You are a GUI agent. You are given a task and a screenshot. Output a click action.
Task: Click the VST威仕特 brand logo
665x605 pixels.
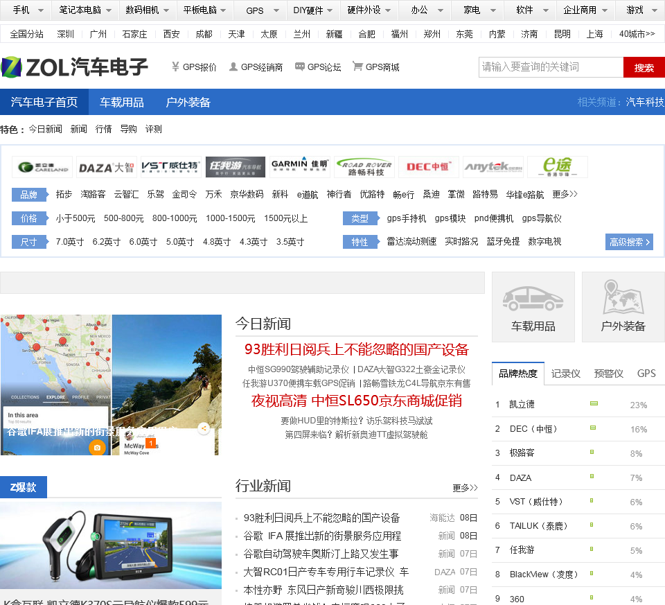pos(171,167)
